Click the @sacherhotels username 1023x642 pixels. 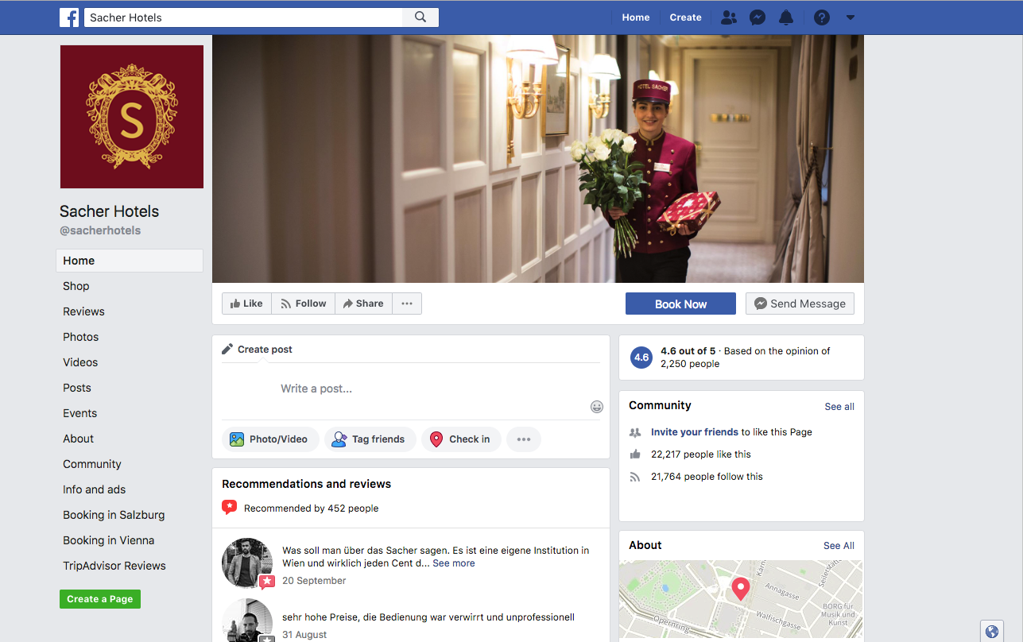coord(100,230)
